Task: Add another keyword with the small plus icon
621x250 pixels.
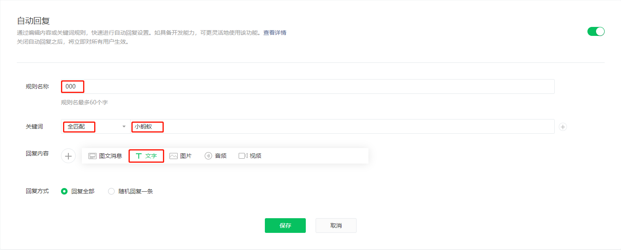Action: click(x=563, y=127)
